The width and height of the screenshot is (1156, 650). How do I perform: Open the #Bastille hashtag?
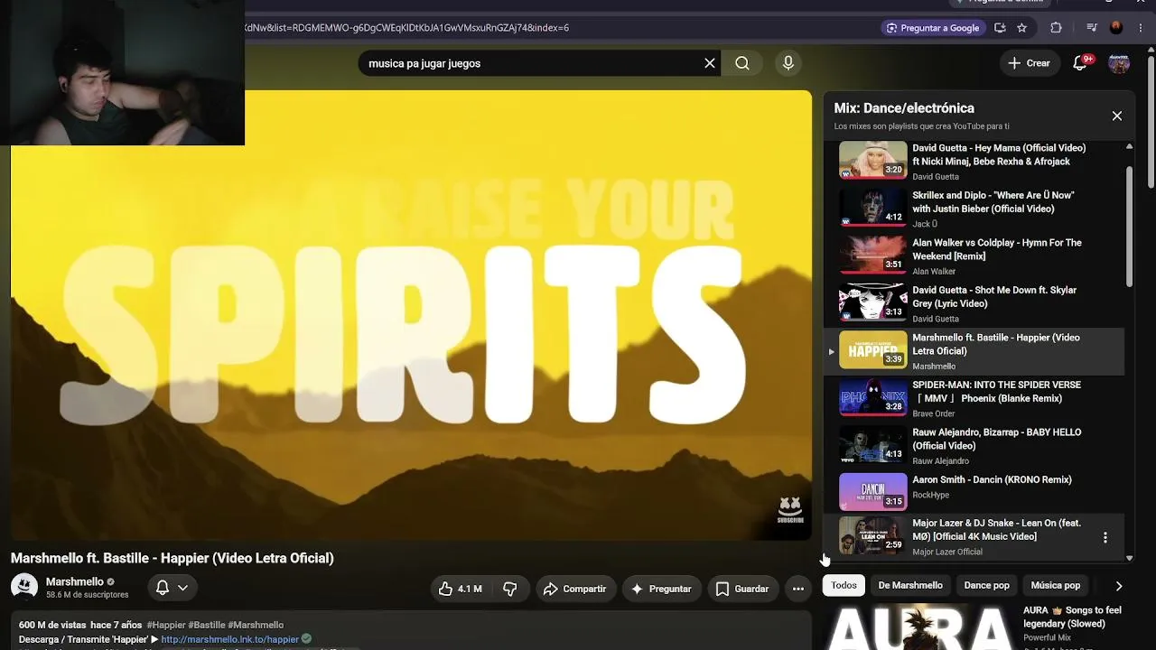point(206,625)
